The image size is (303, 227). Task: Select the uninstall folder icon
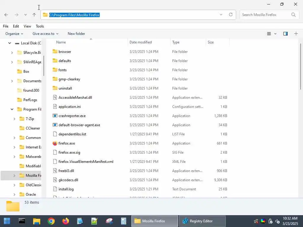pos(55,88)
